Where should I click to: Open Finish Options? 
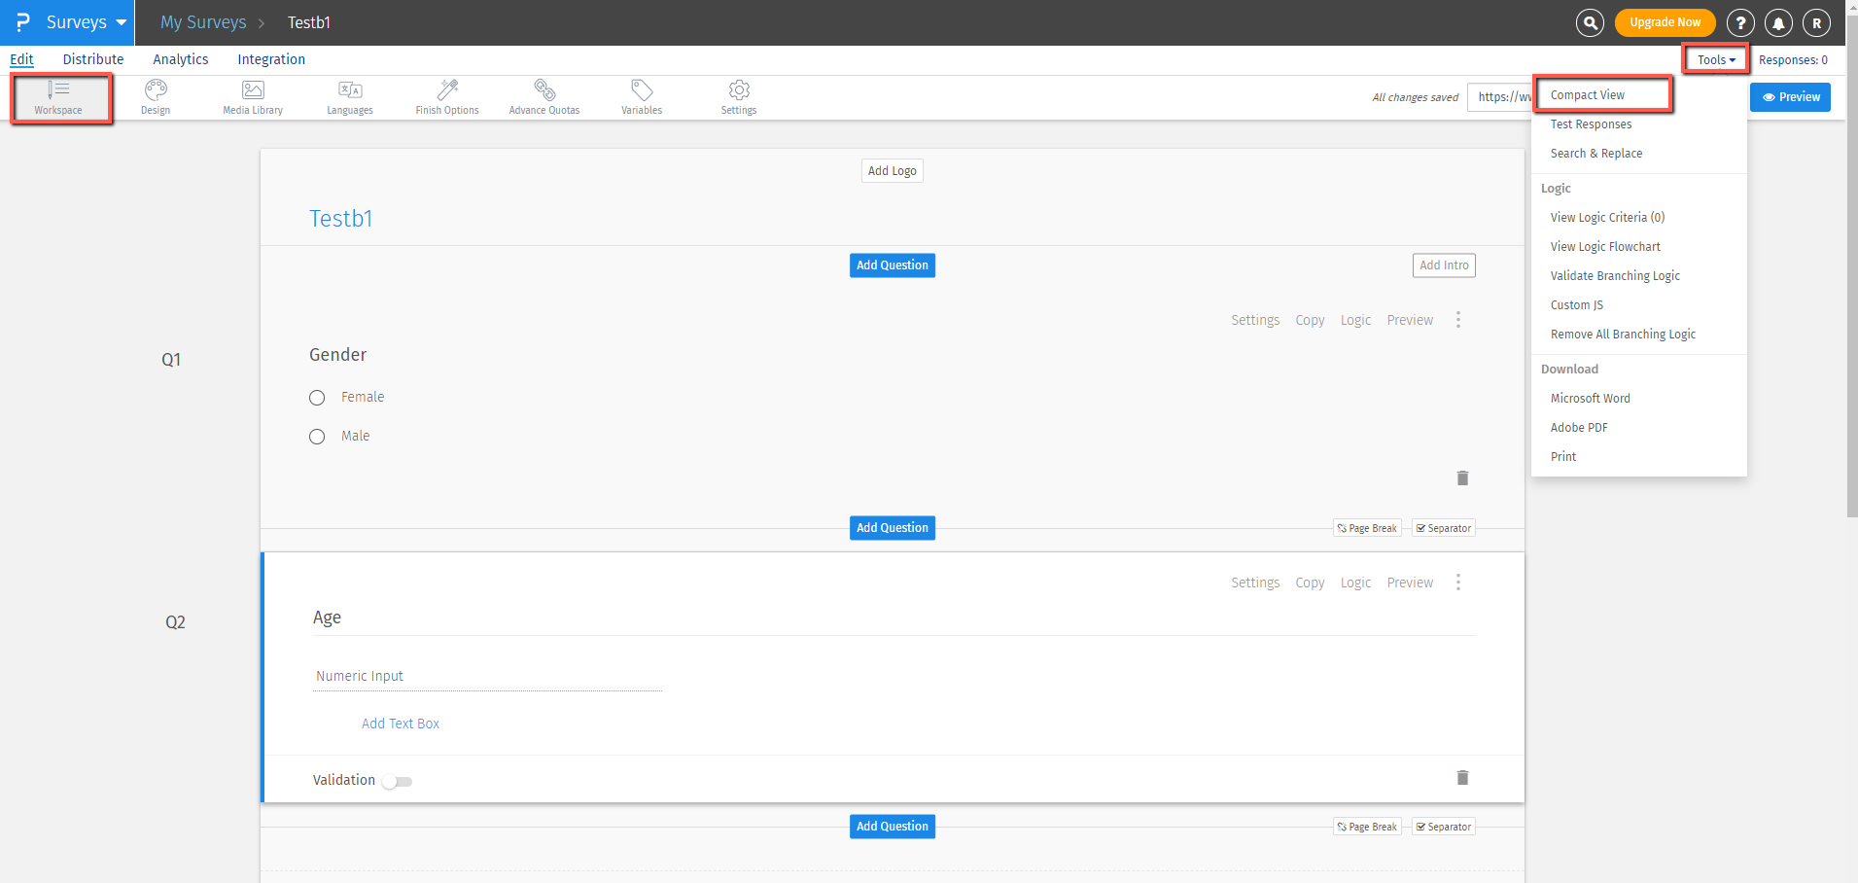coord(446,96)
